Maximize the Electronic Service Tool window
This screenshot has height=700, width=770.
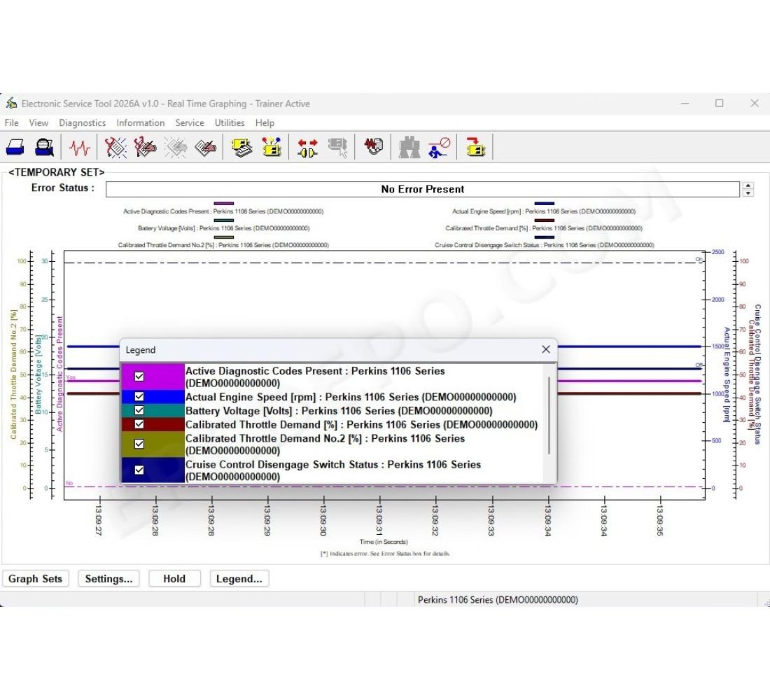click(720, 103)
